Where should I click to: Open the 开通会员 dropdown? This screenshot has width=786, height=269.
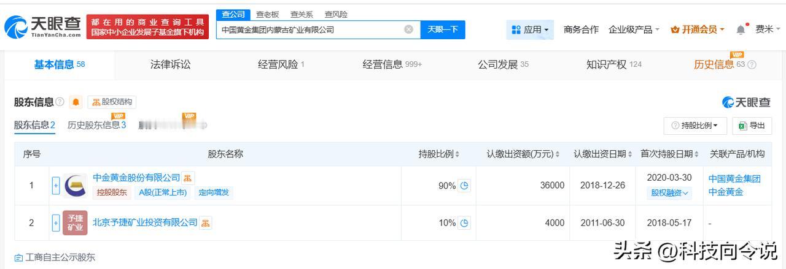[x=698, y=29]
